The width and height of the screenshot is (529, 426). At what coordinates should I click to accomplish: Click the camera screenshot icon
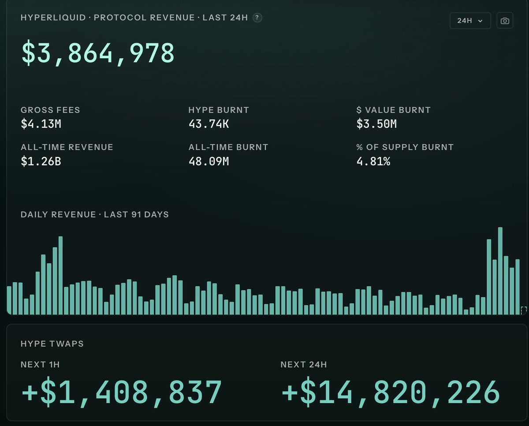click(505, 21)
